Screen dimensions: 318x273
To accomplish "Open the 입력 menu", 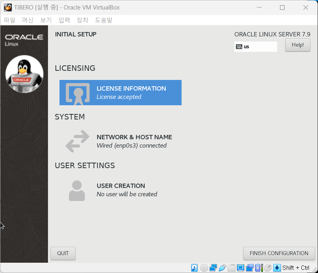I will coord(64,20).
